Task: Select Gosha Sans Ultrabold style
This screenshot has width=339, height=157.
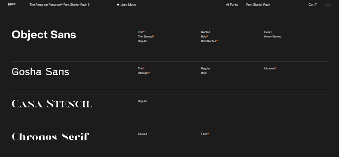Action: (270, 69)
